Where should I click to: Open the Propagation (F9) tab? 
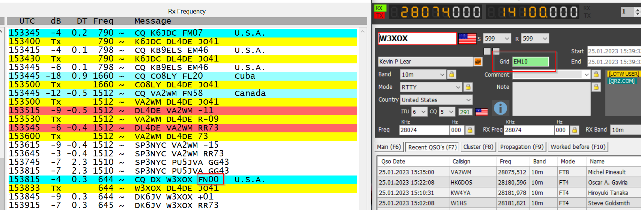click(522, 147)
